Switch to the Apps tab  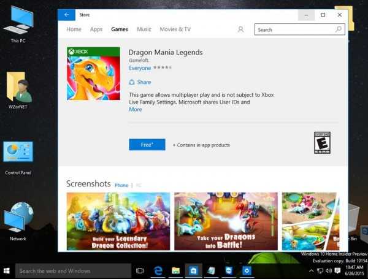[x=96, y=29]
